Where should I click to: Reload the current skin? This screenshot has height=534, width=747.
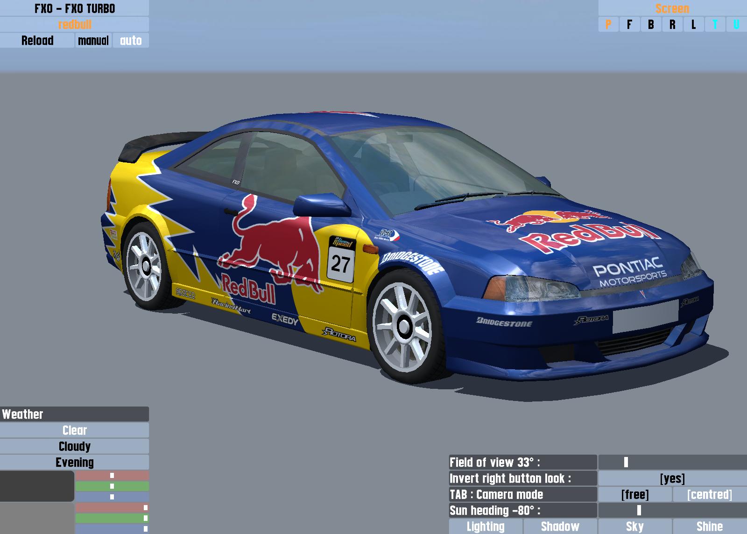click(37, 40)
